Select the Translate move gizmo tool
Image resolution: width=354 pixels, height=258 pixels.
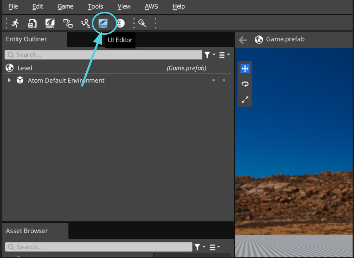pyautogui.click(x=245, y=69)
